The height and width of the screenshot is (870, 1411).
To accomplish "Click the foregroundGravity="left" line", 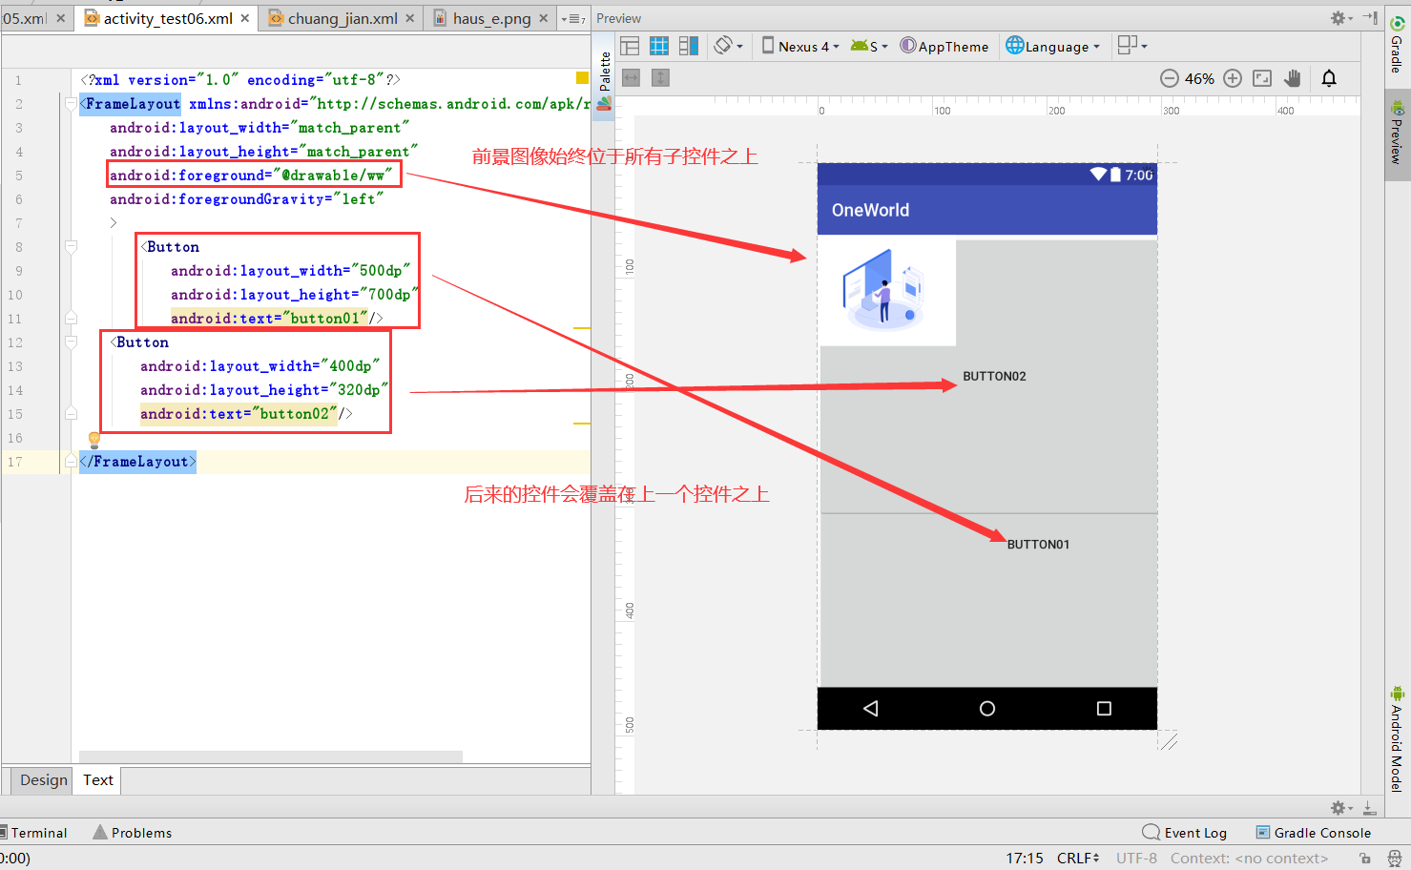I will pos(246,199).
